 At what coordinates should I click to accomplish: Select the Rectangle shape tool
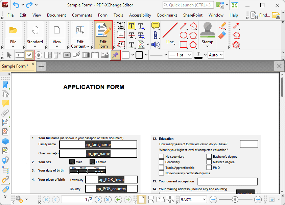(183, 45)
